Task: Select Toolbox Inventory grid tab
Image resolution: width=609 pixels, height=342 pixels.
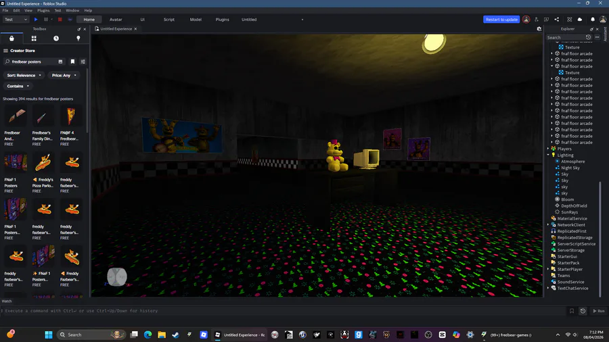Action: tap(34, 39)
